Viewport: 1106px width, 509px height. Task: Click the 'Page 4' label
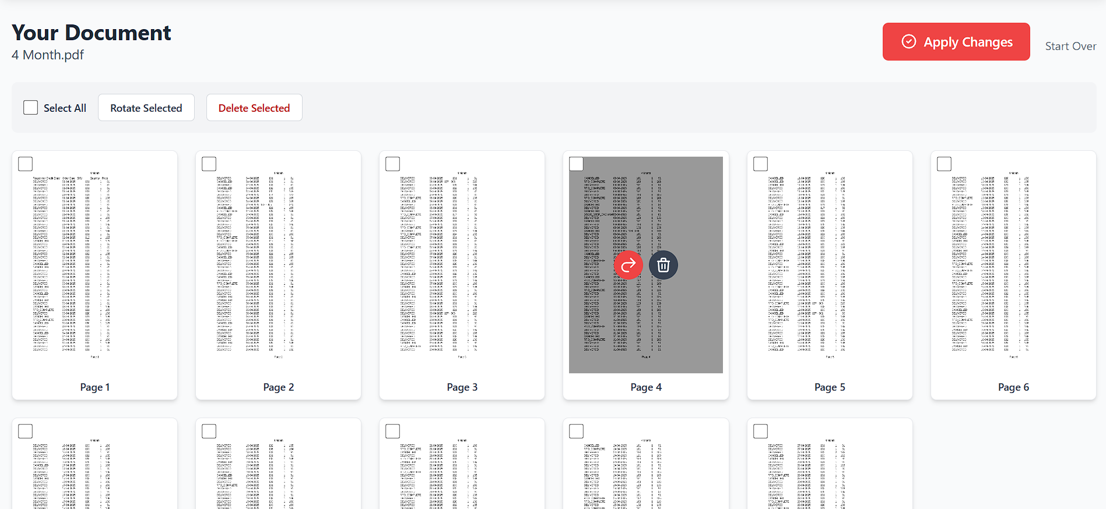pyautogui.click(x=646, y=387)
